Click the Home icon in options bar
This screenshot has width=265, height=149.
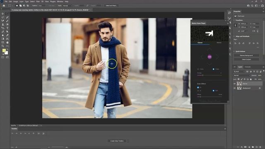4,5
